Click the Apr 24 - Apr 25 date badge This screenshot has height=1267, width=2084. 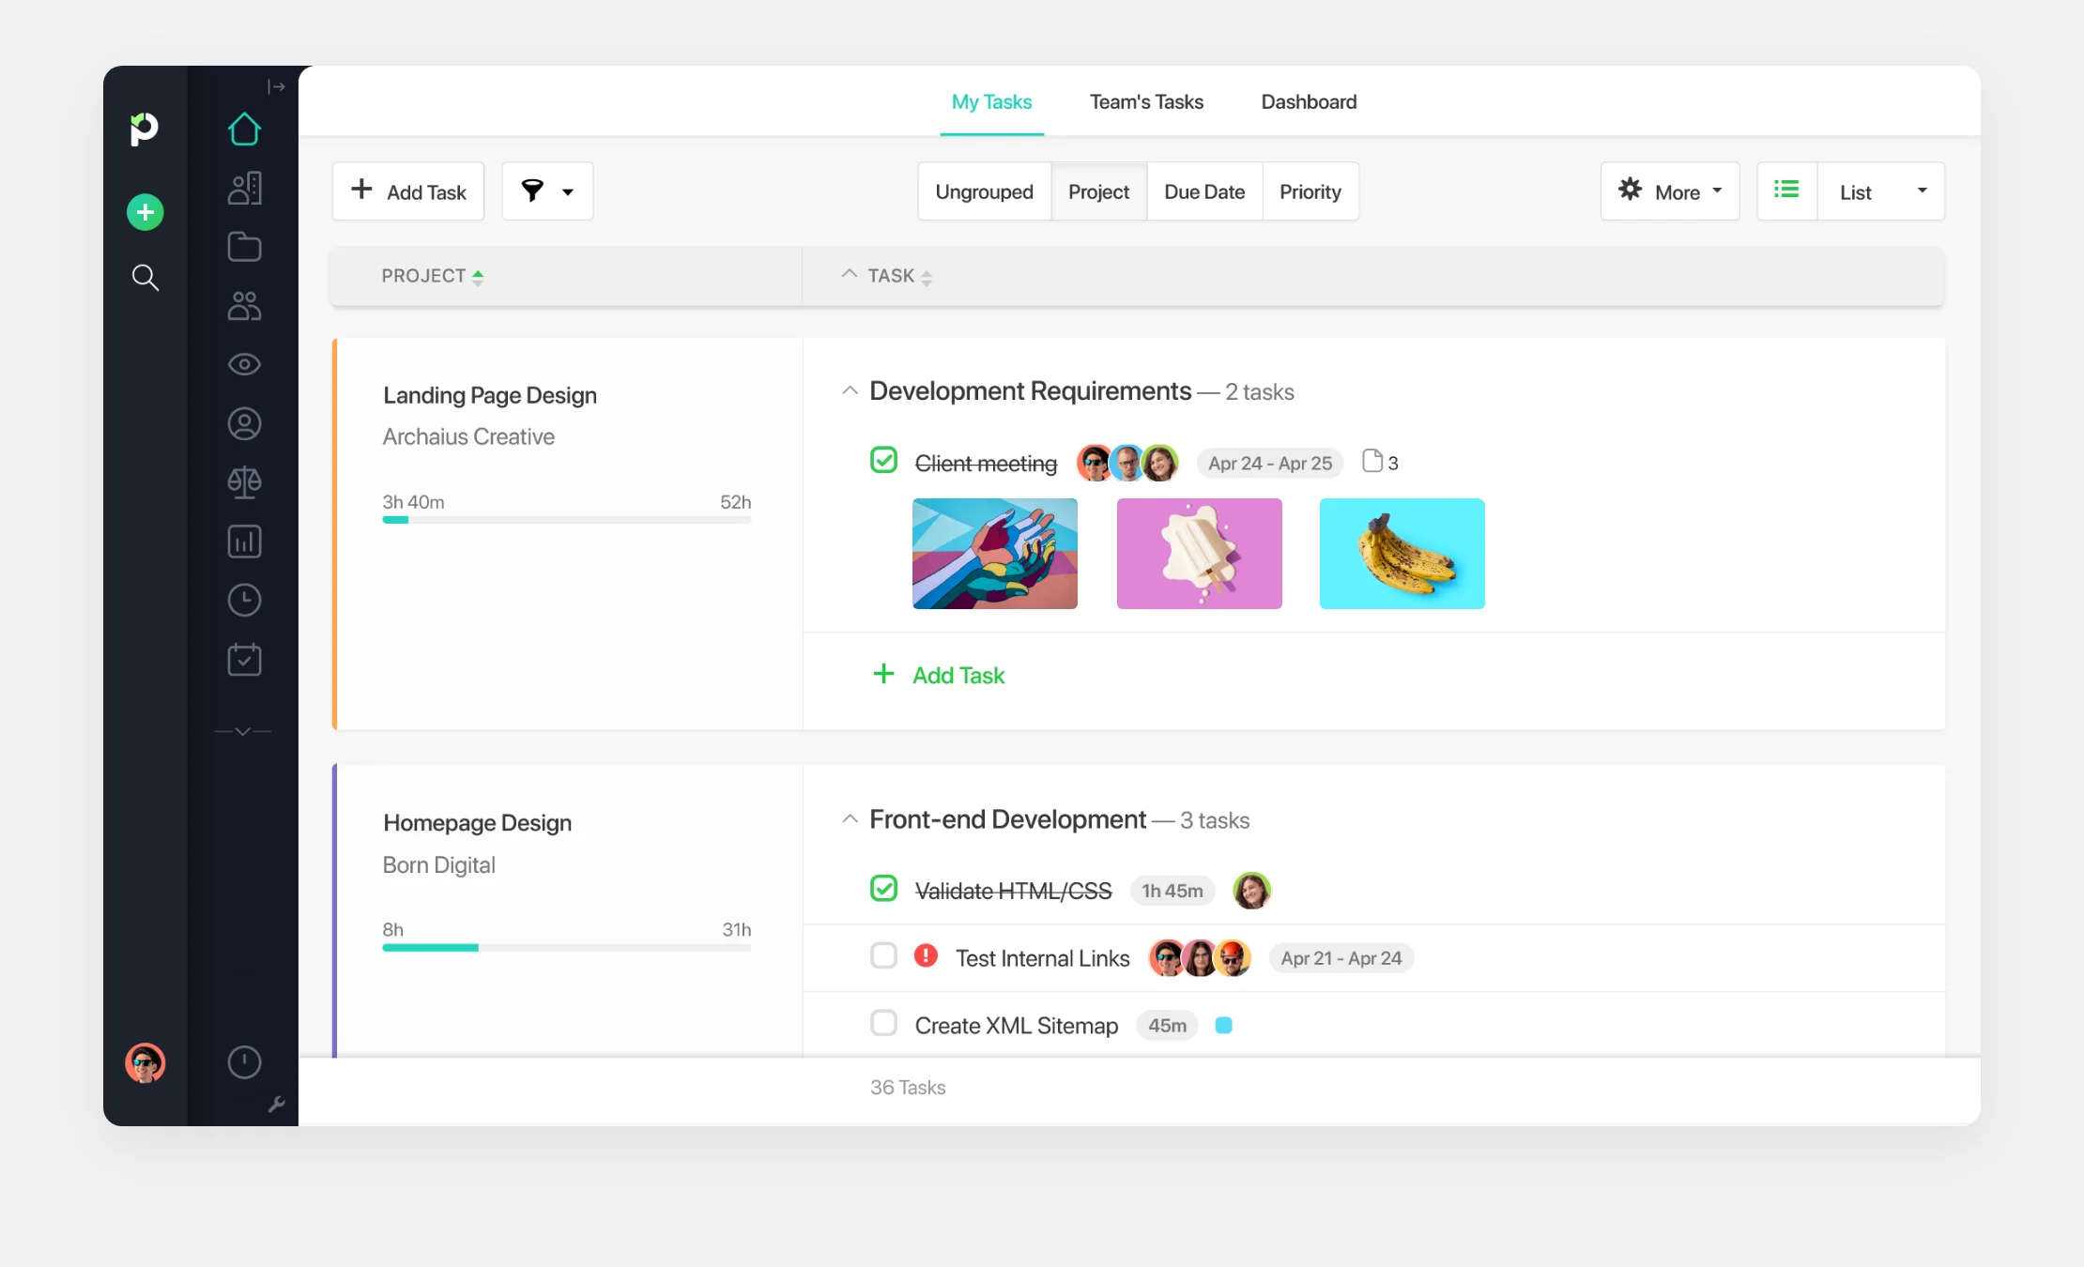(1270, 463)
